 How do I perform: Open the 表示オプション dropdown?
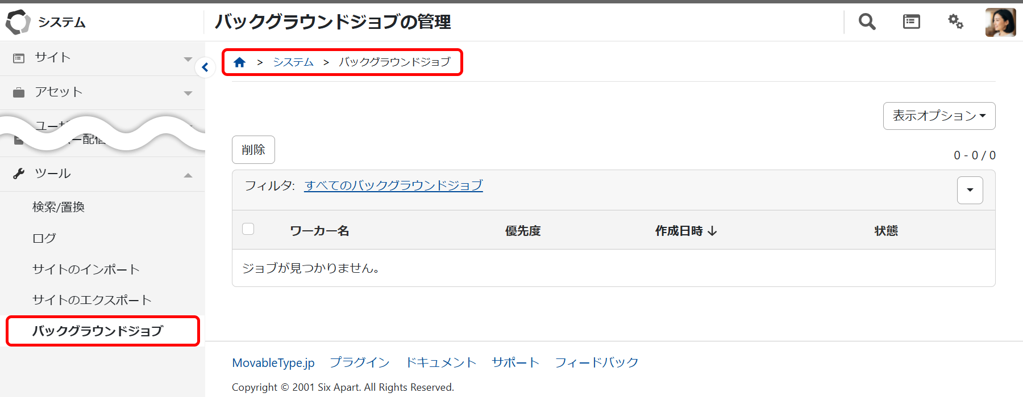[x=939, y=116]
